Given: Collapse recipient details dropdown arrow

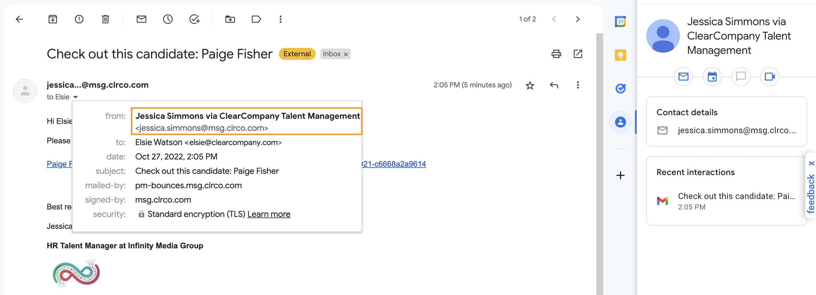Looking at the screenshot, I should [x=75, y=97].
